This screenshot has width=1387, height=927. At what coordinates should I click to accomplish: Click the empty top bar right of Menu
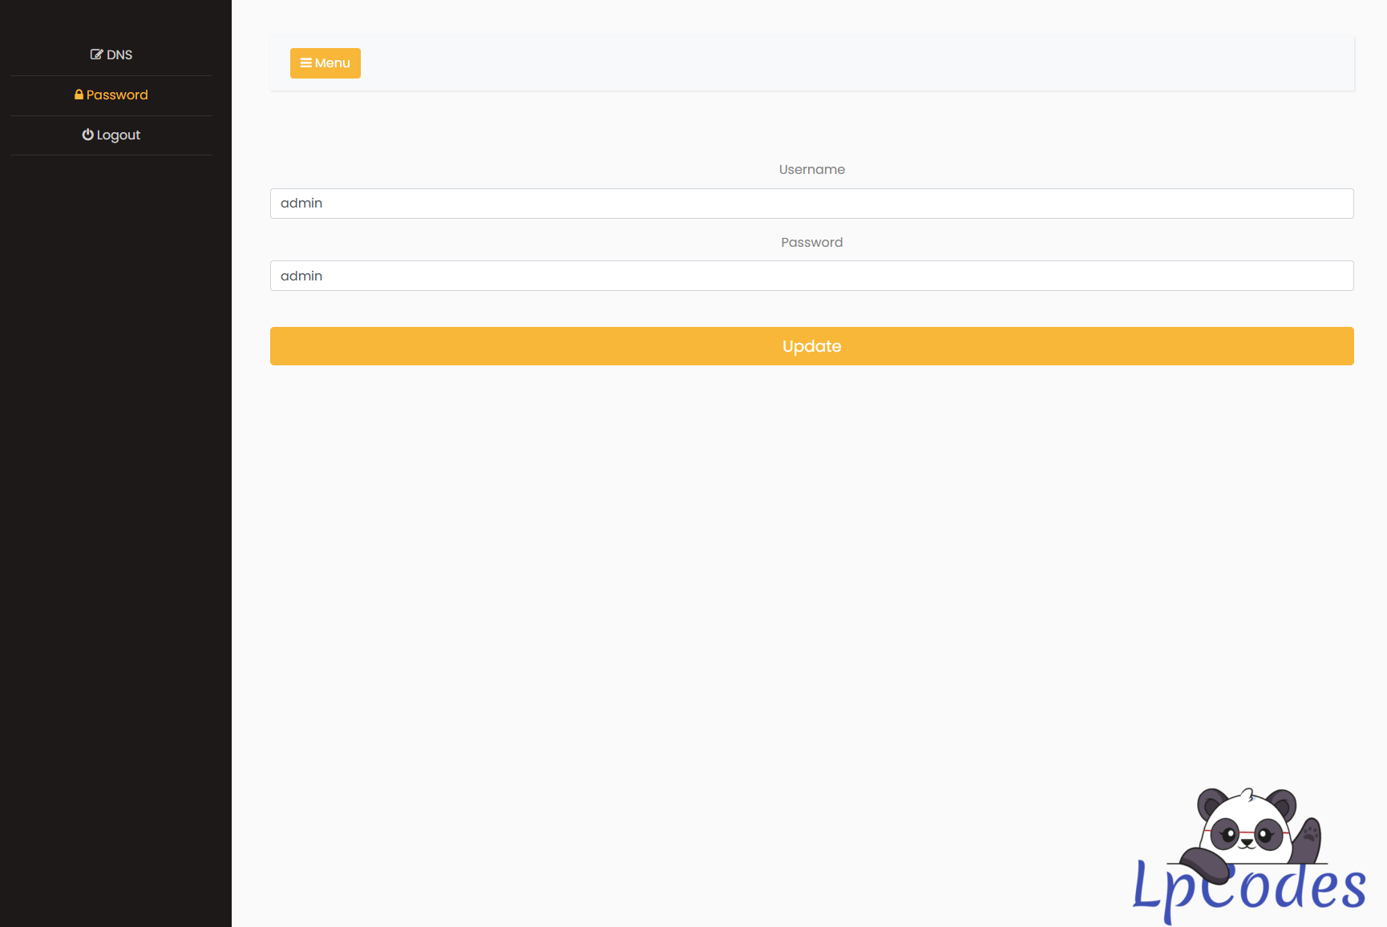point(842,63)
